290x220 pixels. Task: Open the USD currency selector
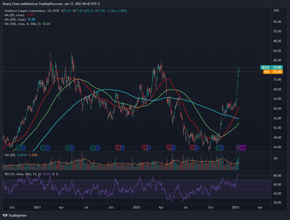[276, 11]
